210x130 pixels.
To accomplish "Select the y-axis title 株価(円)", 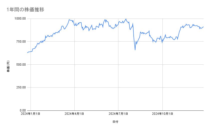I will pos(8,67).
